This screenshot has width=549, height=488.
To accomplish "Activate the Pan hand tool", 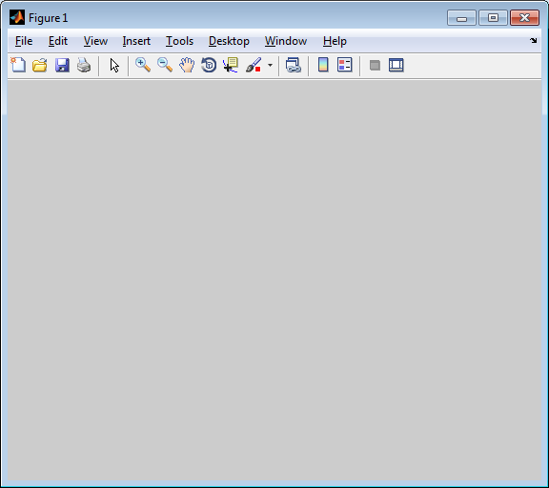I will [x=187, y=65].
